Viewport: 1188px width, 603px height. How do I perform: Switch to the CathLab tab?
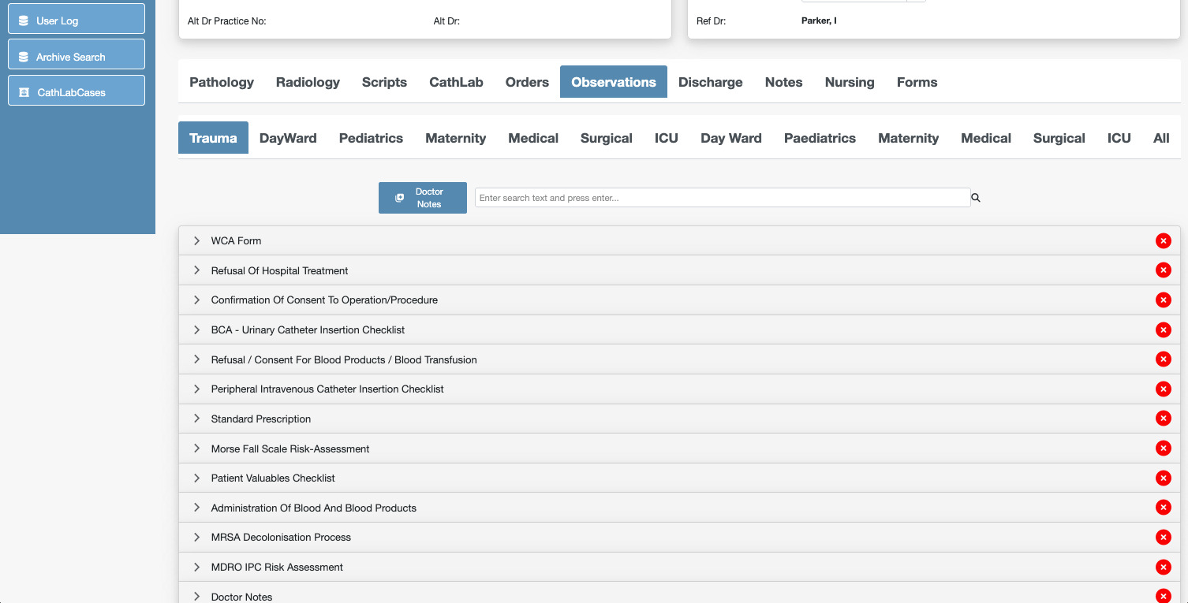point(456,82)
